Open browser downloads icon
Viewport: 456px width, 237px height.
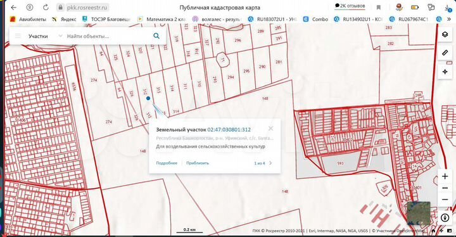point(448,8)
